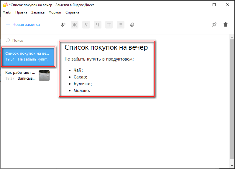Toggle bold formatting (Ж) button
The height and width of the screenshot is (169, 235).
click(75, 25)
